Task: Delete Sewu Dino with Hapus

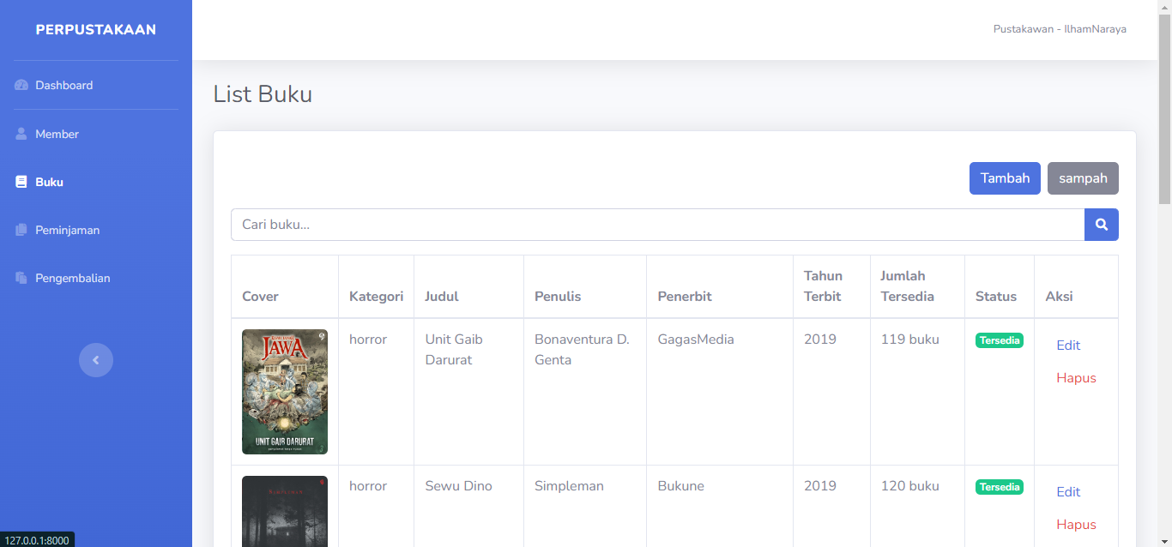Action: 1076,525
